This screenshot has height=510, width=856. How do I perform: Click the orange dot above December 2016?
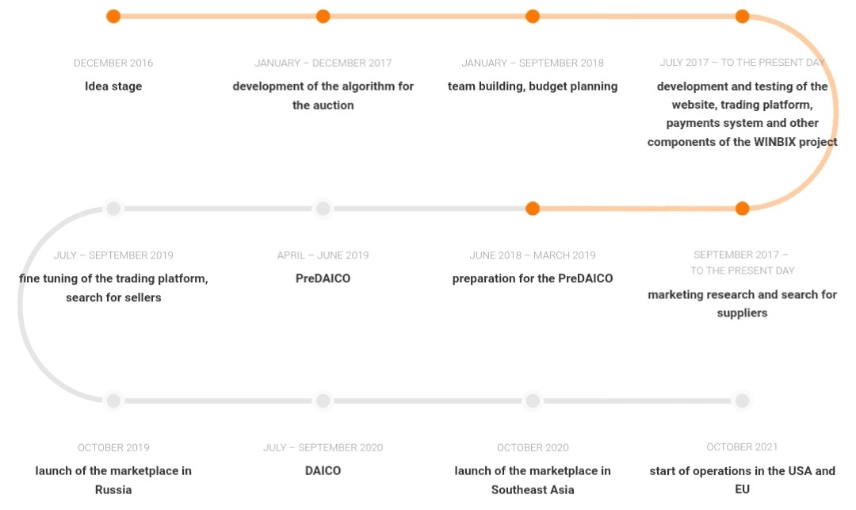113,17
